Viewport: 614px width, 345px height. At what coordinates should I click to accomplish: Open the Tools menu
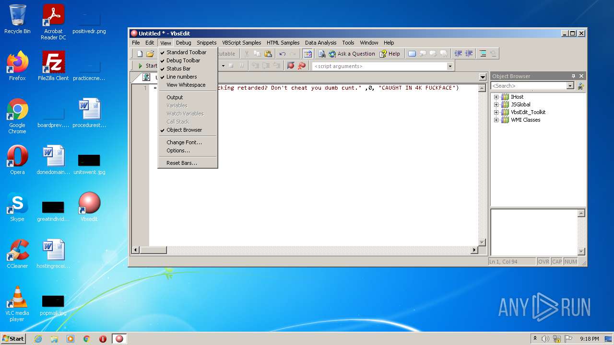coord(348,43)
